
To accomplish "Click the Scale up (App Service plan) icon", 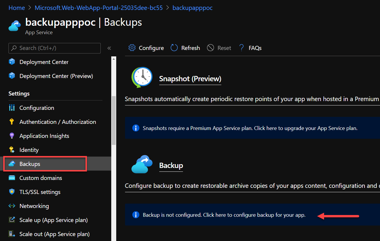I will (x=12, y=220).
